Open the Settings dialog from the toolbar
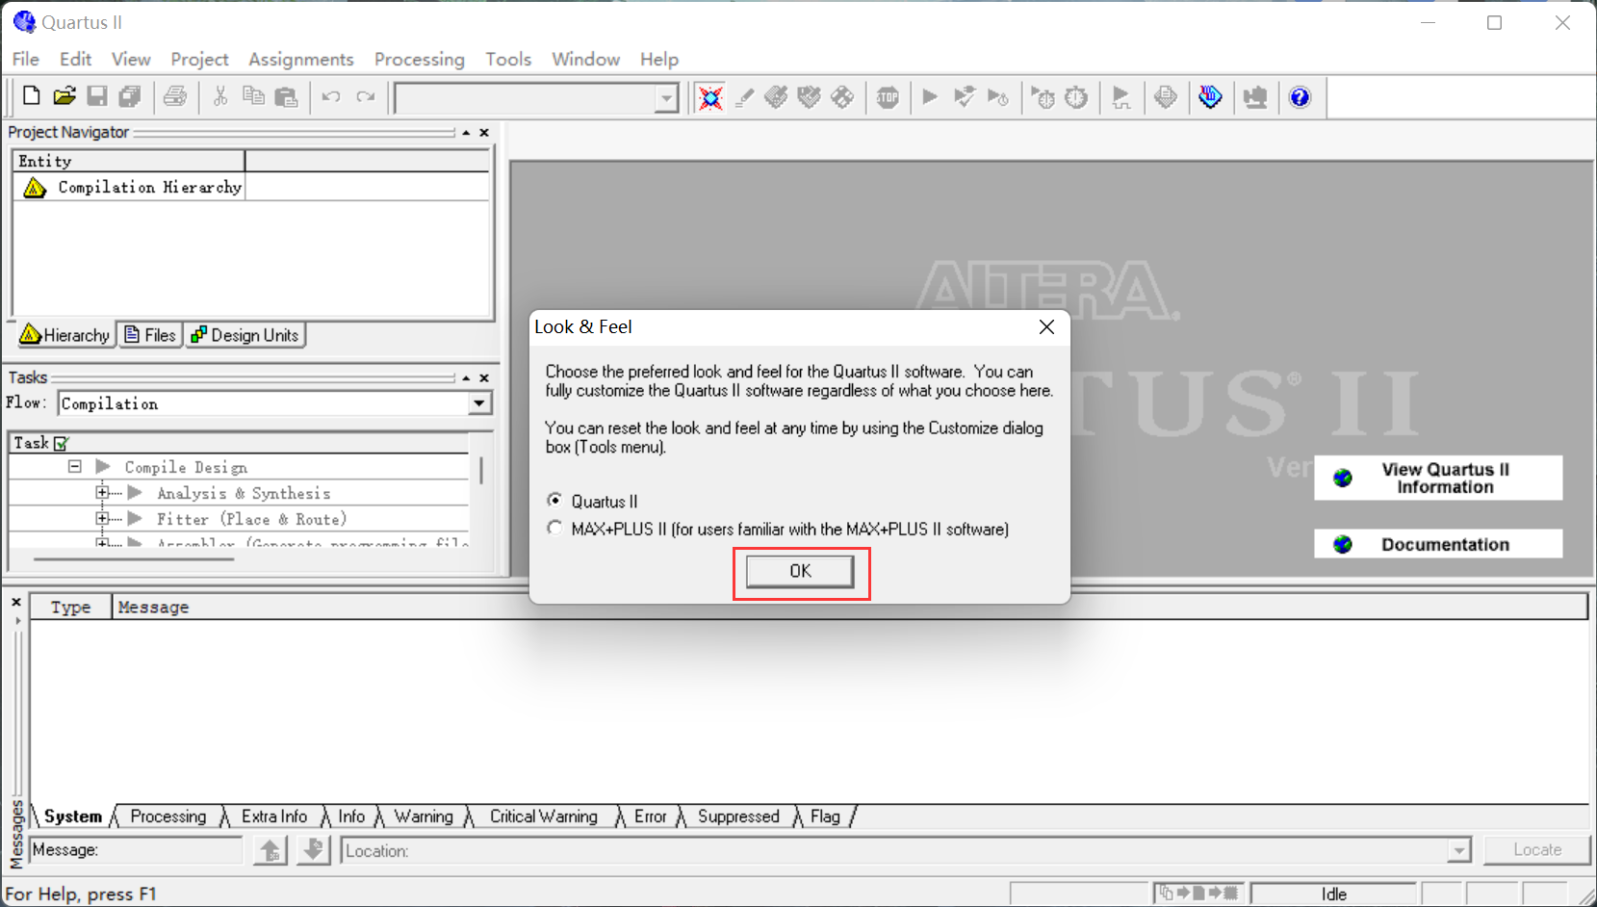The image size is (1597, 907). click(710, 96)
